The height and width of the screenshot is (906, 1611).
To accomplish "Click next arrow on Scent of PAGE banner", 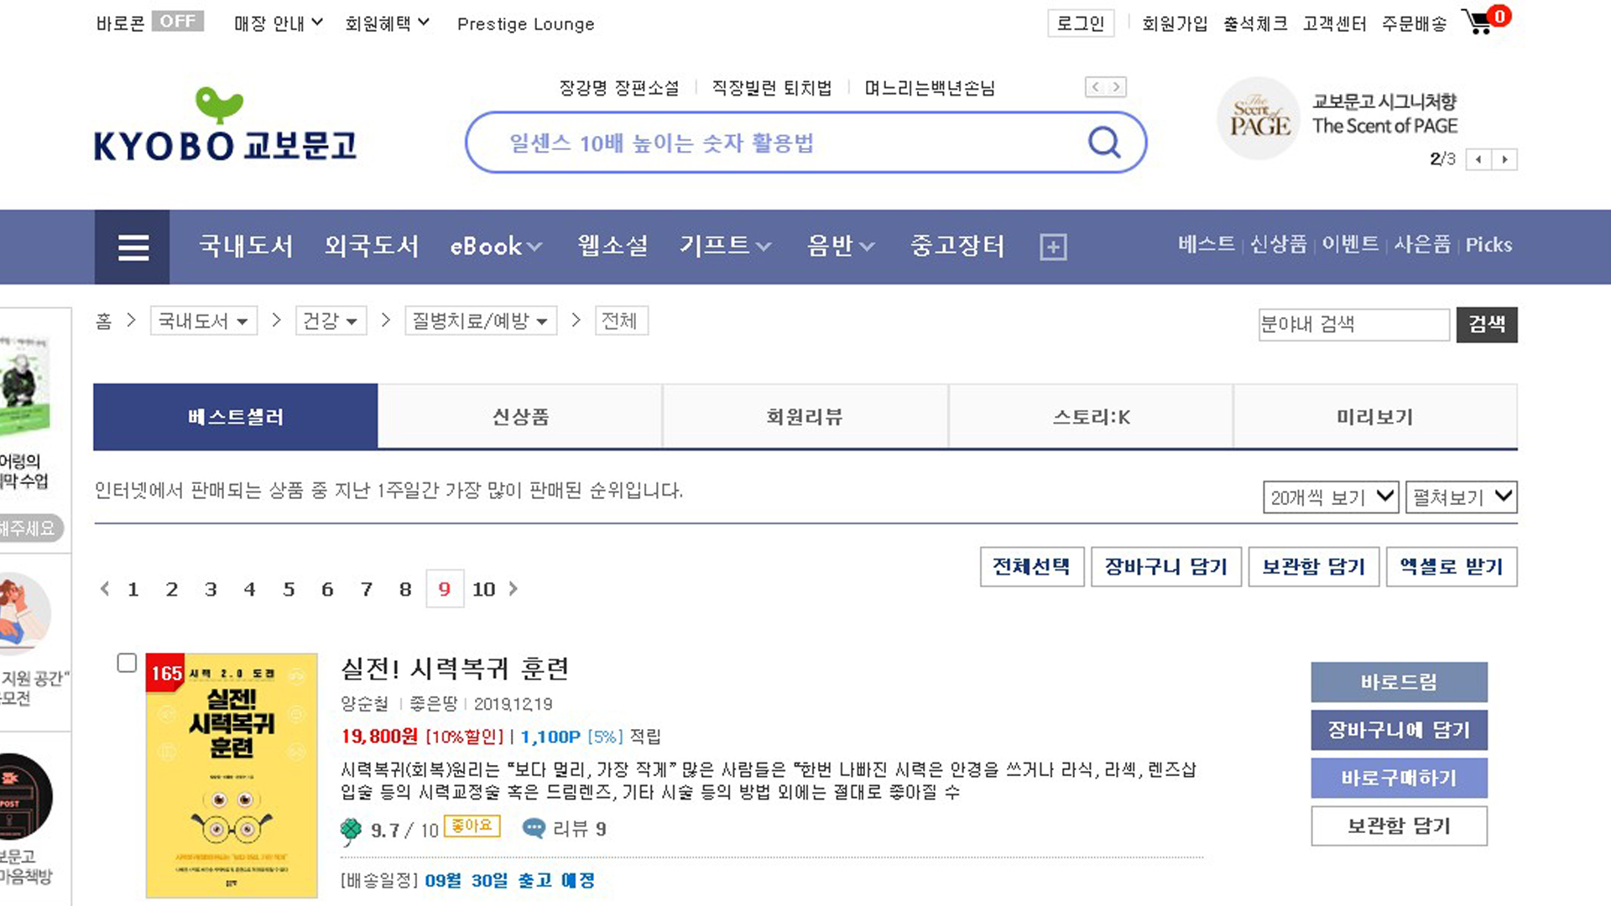I will [x=1504, y=159].
